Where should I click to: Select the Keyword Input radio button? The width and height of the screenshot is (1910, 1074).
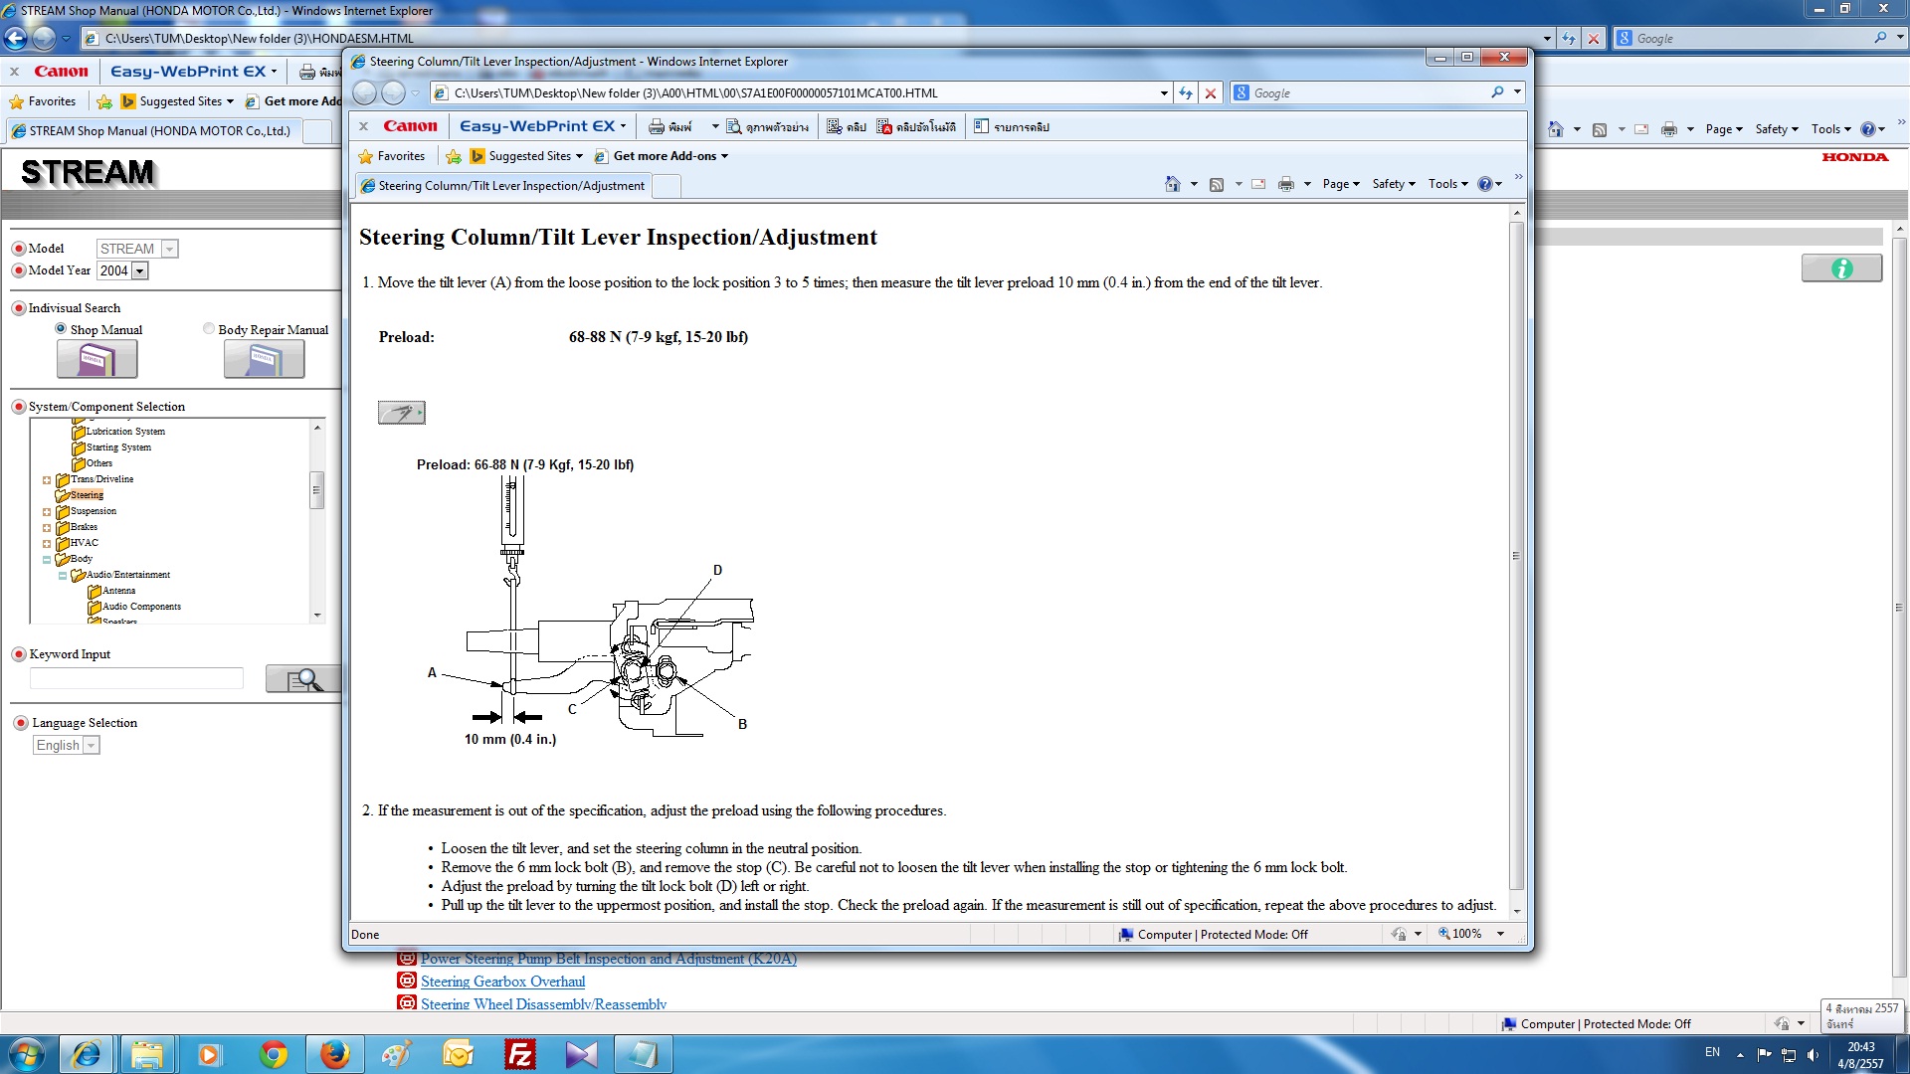[19, 653]
